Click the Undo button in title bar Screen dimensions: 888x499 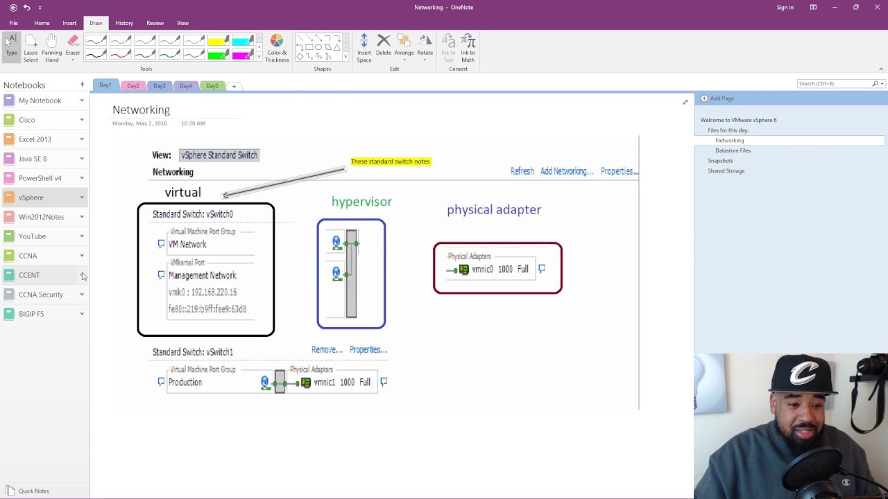pos(26,7)
